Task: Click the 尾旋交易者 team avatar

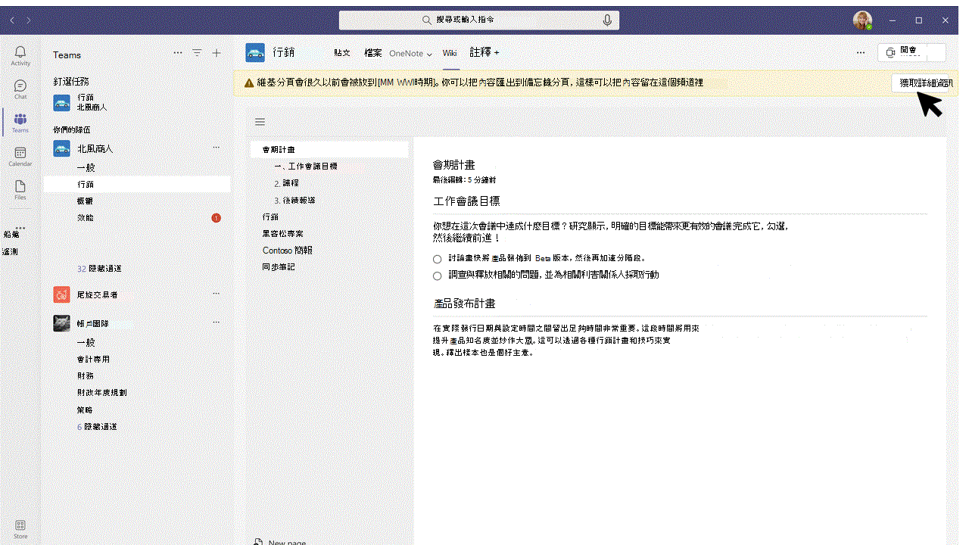Action: (x=62, y=294)
